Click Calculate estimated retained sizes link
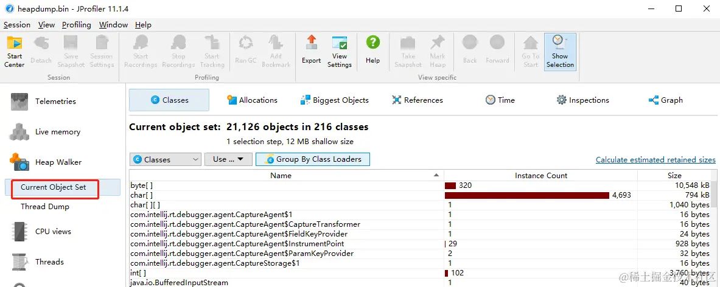 coord(655,159)
